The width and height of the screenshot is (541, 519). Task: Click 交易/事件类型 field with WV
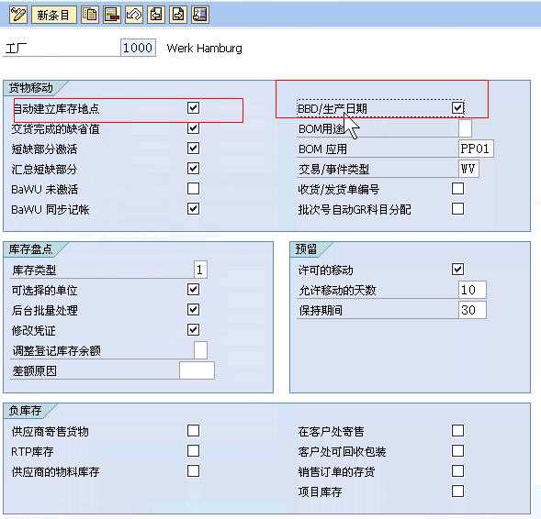[468, 169]
